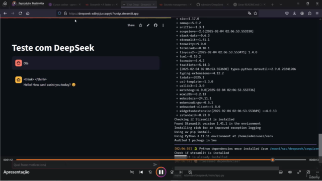Click the video progress slider handle
This screenshot has width=322, height=181.
pyautogui.click(x=273, y=160)
